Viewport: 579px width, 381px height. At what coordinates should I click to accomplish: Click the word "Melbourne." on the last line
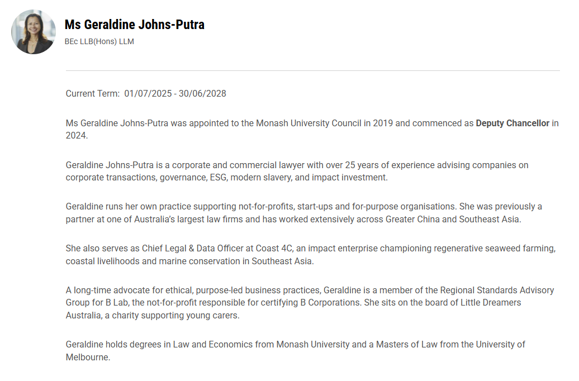tap(88, 358)
